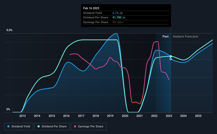Viewport: 217px width, 134px height.
Task: Click the Analysts Forecasts label
Action: pos(186,36)
